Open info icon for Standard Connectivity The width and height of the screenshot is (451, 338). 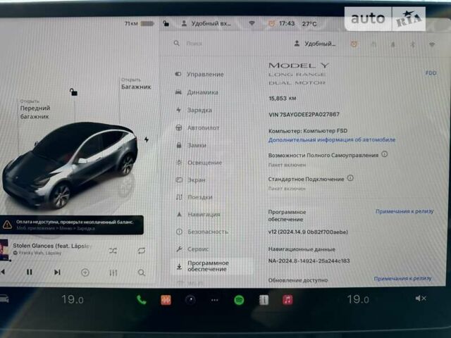coord(350,178)
